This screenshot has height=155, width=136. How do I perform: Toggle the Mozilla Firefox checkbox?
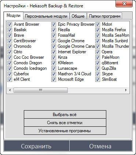tap(98, 30)
